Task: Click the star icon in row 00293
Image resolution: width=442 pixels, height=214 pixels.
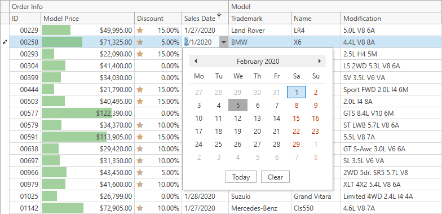Action: pos(140,54)
